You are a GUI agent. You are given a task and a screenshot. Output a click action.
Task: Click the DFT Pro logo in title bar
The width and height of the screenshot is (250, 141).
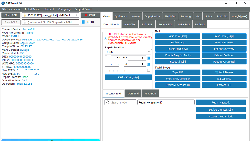[x=3, y=3]
